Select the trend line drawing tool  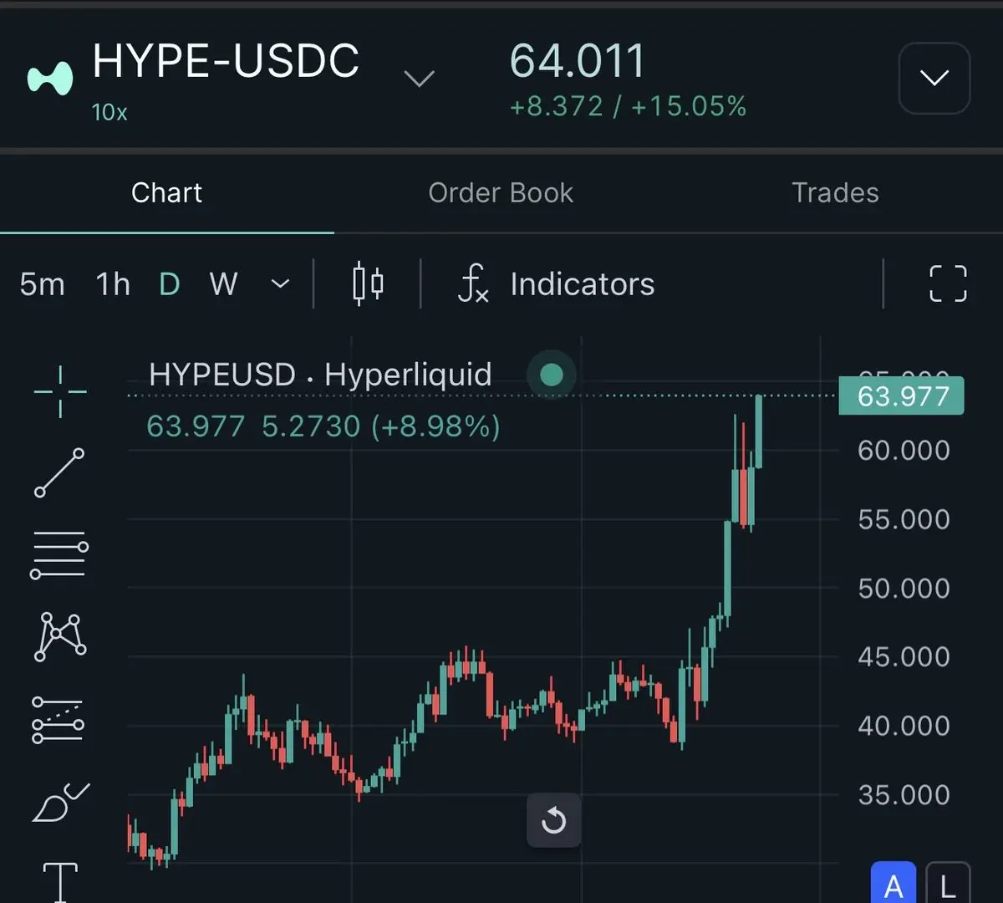[x=59, y=472]
